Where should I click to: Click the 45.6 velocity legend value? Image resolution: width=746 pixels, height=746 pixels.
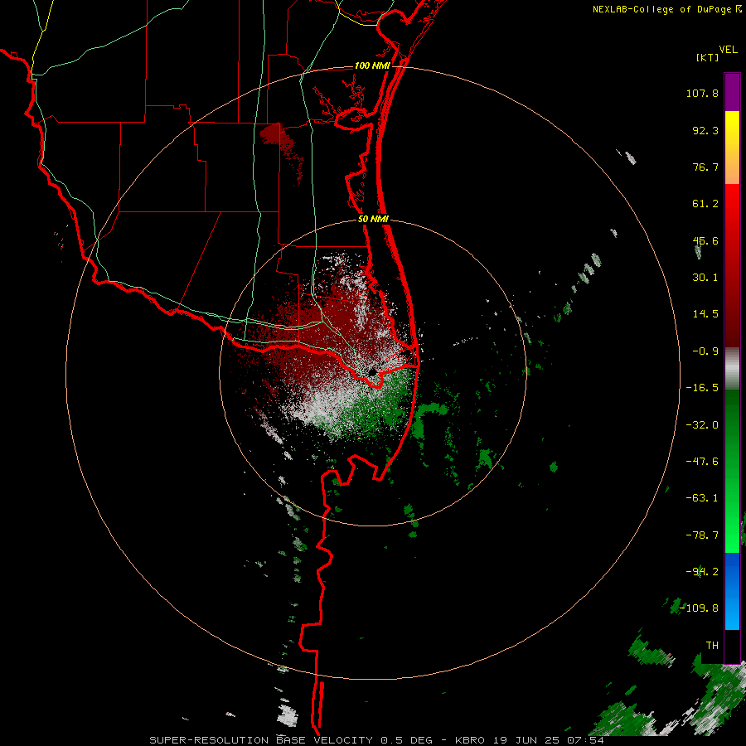(x=705, y=240)
